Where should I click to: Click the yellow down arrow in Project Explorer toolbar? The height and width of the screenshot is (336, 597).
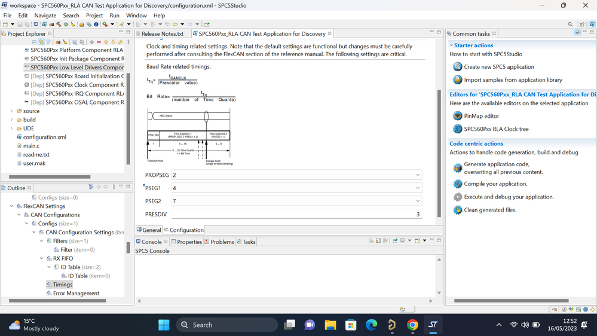pos(113,42)
